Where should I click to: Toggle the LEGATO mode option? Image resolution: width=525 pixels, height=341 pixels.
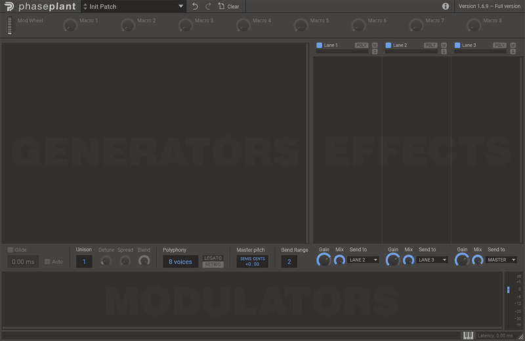coord(213,258)
